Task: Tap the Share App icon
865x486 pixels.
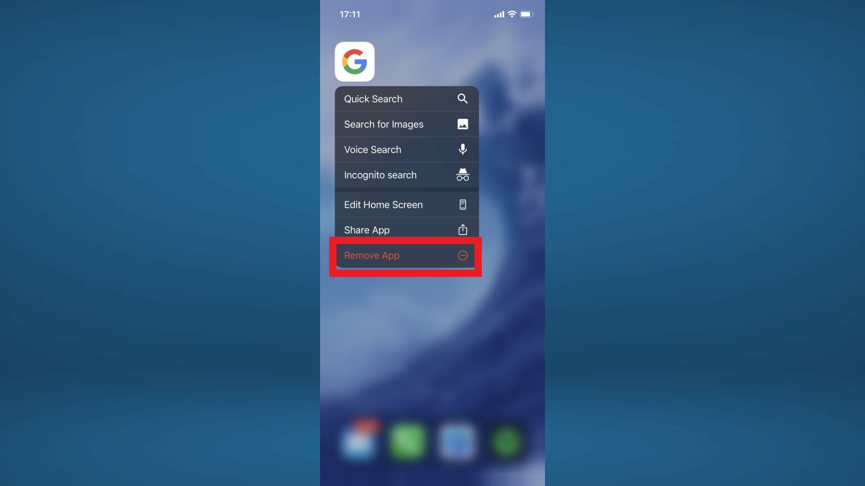Action: coord(463,230)
